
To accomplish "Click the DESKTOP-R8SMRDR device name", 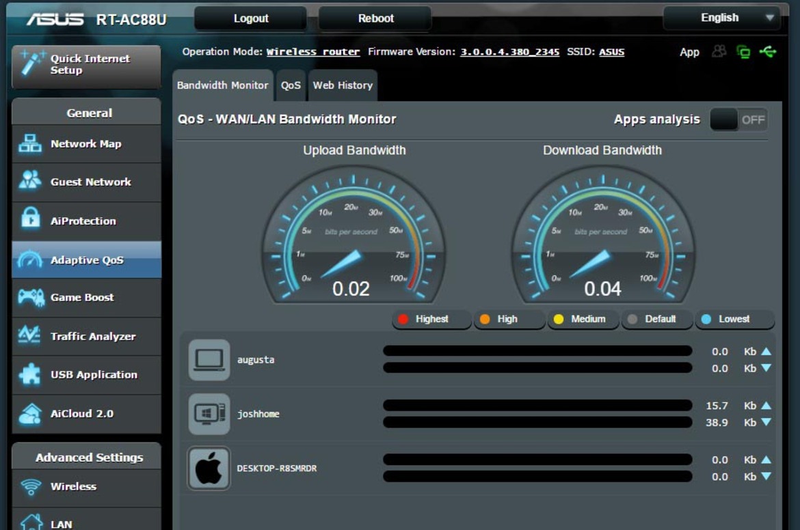I will click(276, 469).
